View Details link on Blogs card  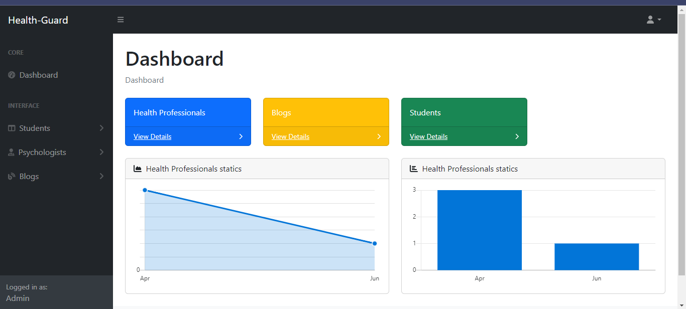[290, 136]
